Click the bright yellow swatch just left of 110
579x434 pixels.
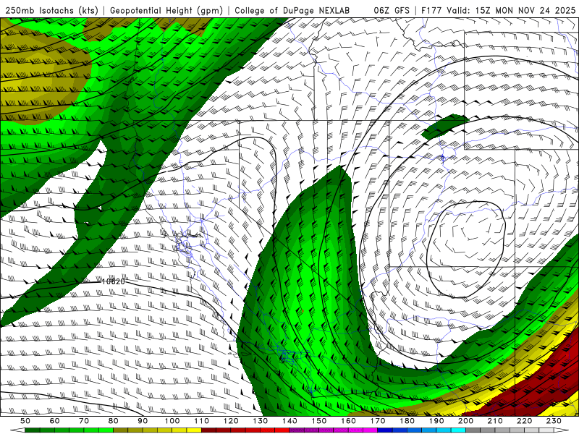(194, 430)
